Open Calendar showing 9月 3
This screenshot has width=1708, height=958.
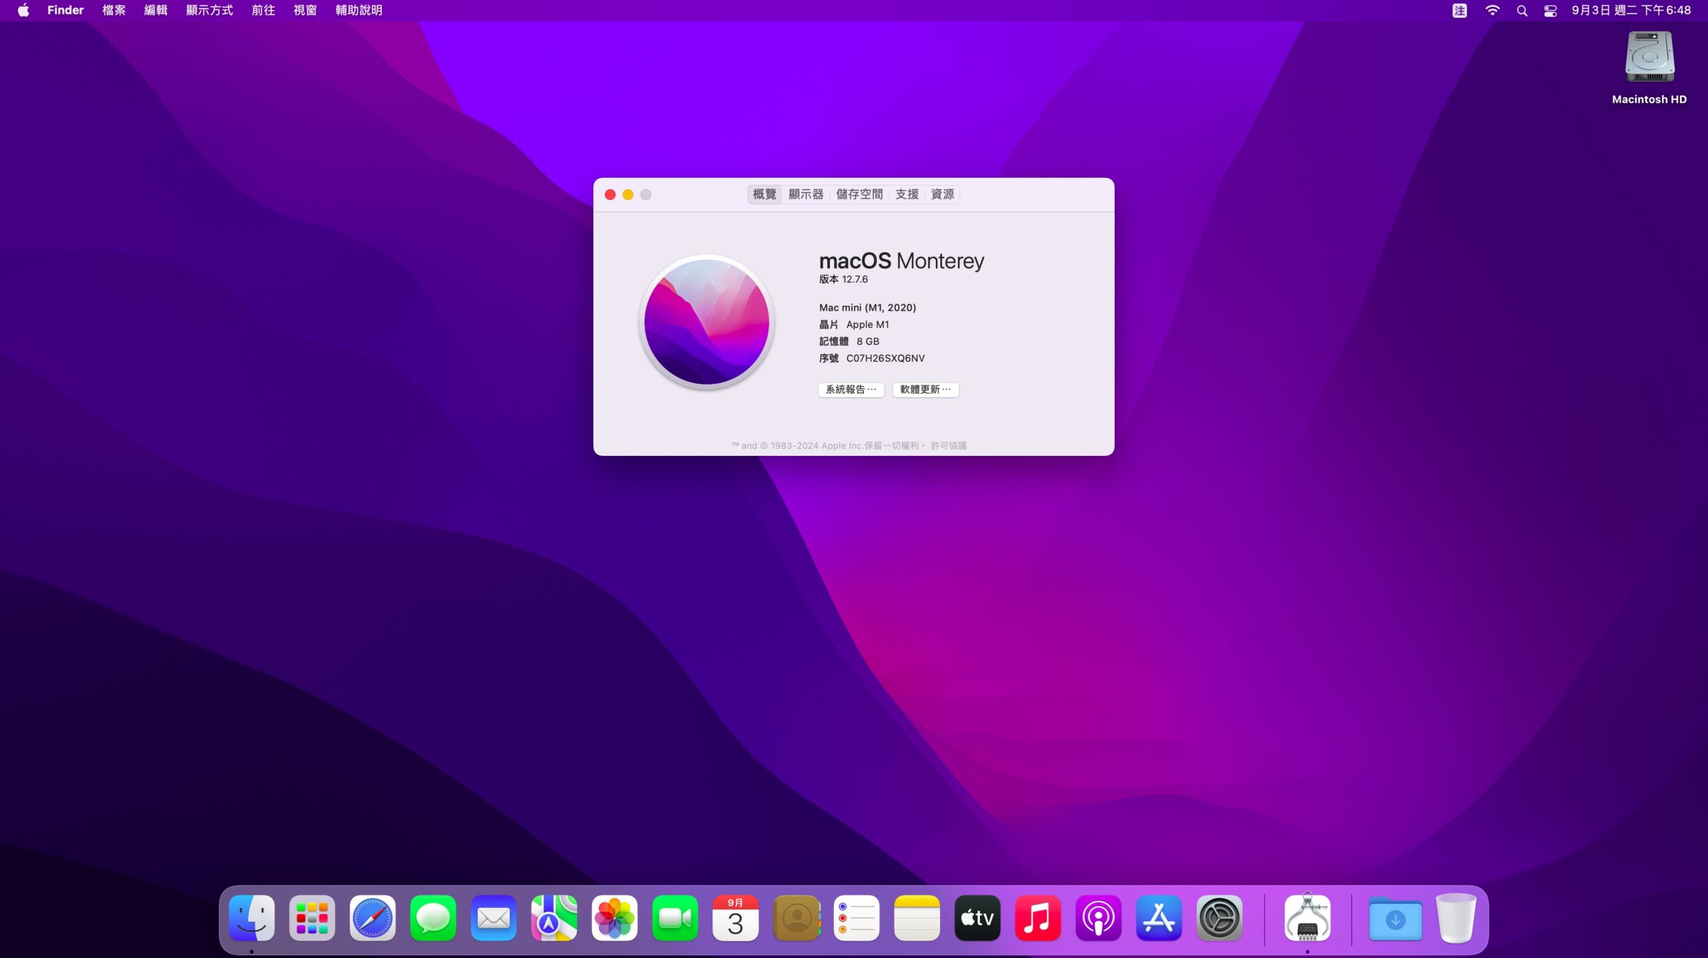735,918
